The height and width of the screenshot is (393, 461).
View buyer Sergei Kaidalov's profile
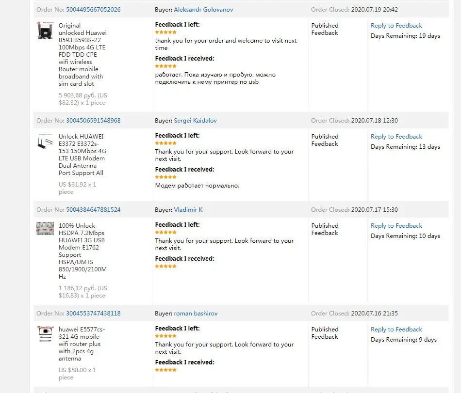[x=196, y=121]
